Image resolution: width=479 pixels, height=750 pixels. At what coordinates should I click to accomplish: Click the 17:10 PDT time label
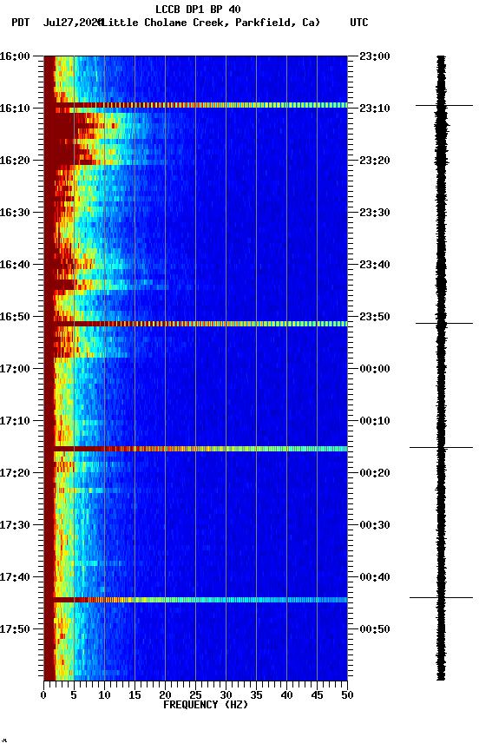click(15, 421)
